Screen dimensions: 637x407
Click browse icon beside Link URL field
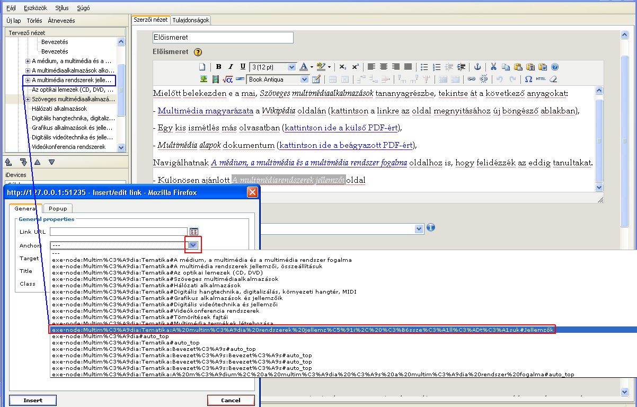194,232
